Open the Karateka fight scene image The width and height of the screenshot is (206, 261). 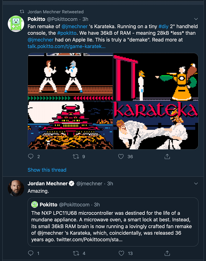[70, 77]
